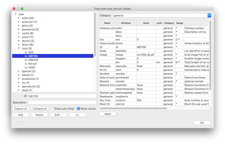Open the Category dropdown arrow

[x=209, y=15]
